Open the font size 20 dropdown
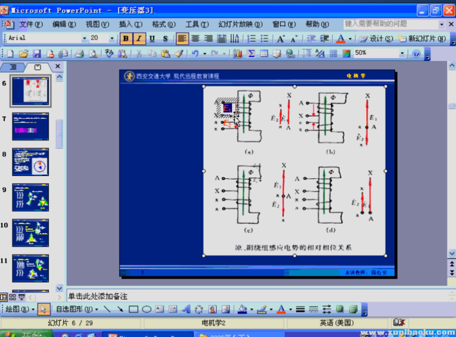Screen dimensions: 456x337 [x=112, y=38]
